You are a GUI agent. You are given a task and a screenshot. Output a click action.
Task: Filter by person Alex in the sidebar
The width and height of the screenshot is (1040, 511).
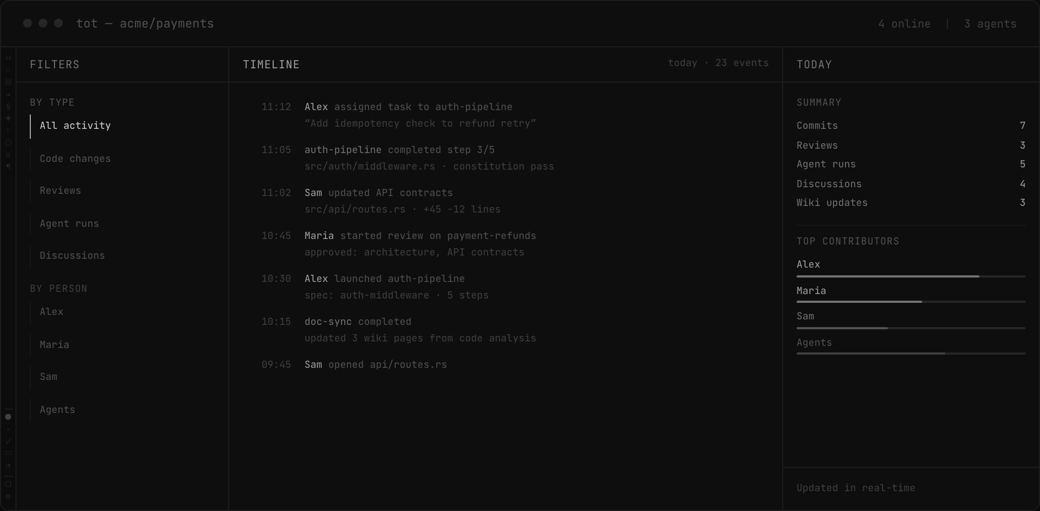click(122, 312)
